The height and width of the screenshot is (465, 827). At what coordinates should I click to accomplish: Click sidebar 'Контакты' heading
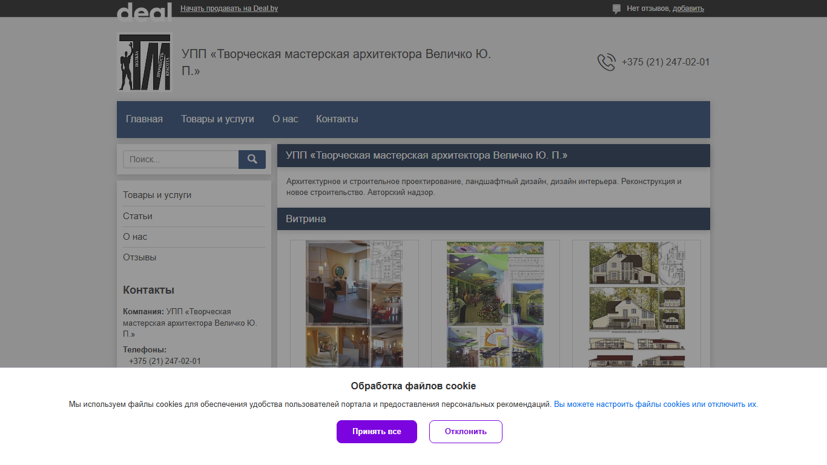click(148, 290)
